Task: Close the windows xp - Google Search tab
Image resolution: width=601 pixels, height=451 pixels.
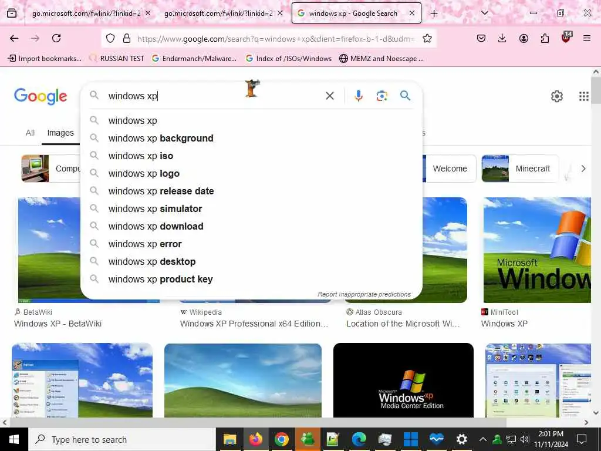Action: [411, 13]
